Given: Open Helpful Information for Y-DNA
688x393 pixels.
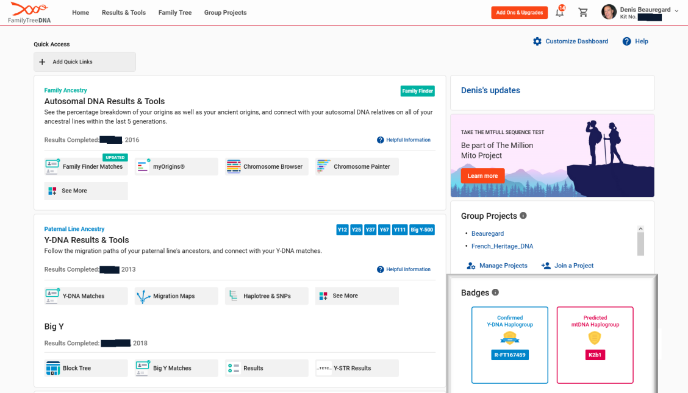Looking at the screenshot, I should click(x=404, y=269).
